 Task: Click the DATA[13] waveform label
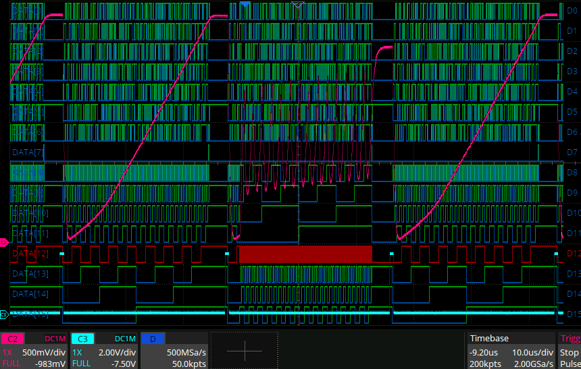(x=30, y=273)
